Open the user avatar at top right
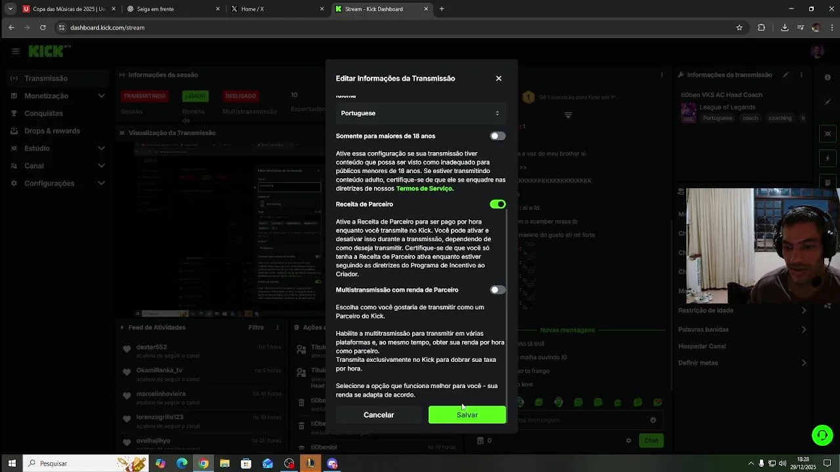Image resolution: width=840 pixels, height=472 pixels. [x=817, y=51]
